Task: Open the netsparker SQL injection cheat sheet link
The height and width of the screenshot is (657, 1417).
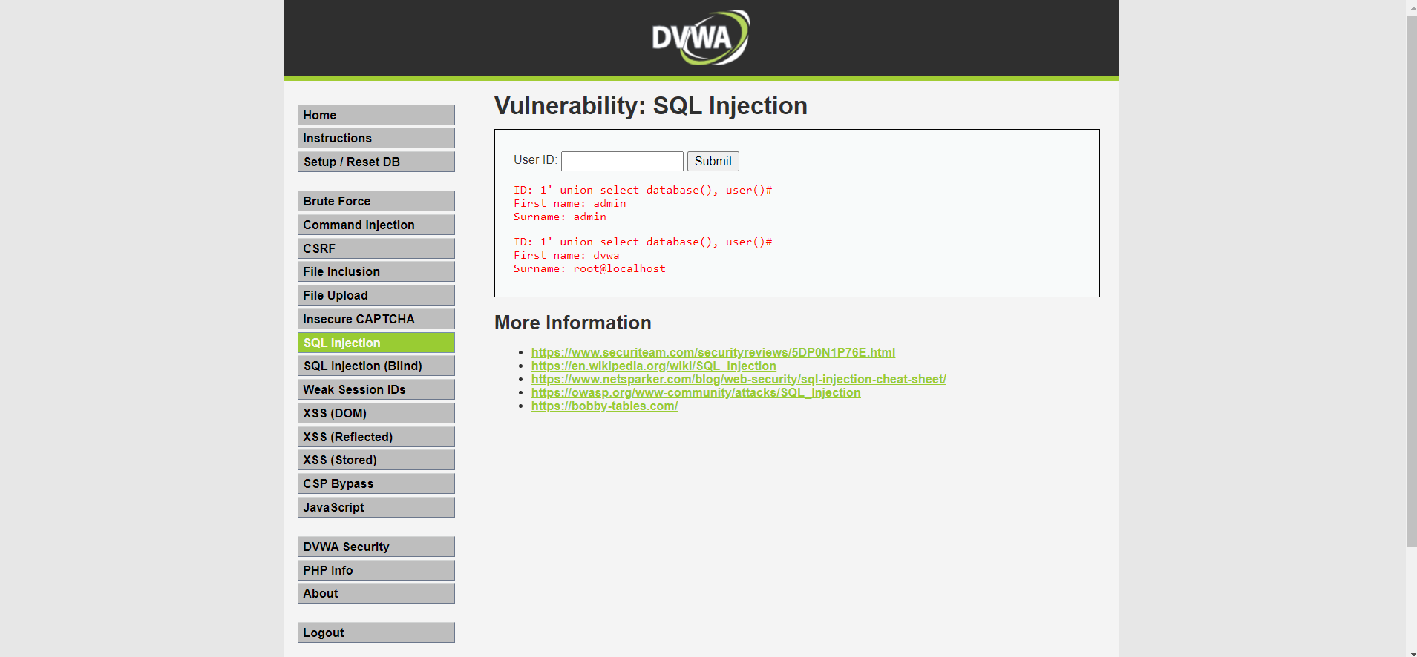Action: pyautogui.click(x=739, y=379)
